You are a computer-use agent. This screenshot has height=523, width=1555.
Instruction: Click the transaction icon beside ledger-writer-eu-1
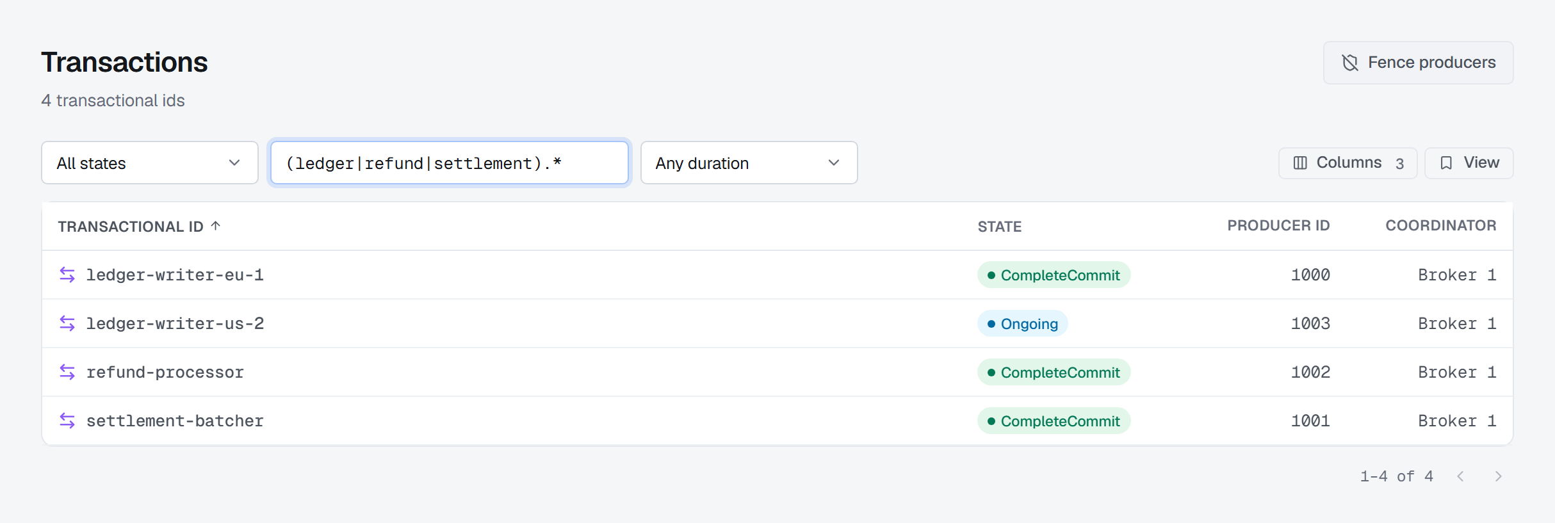pos(67,275)
